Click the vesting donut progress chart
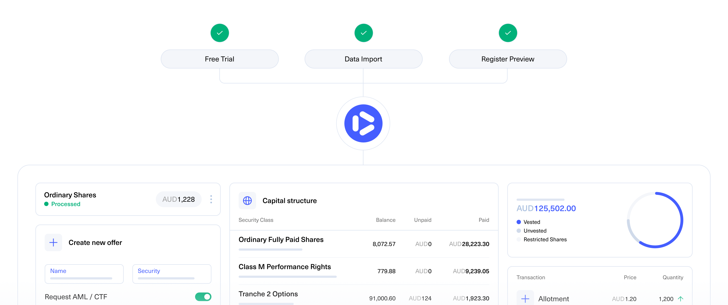This screenshot has height=305, width=728. pos(655,220)
